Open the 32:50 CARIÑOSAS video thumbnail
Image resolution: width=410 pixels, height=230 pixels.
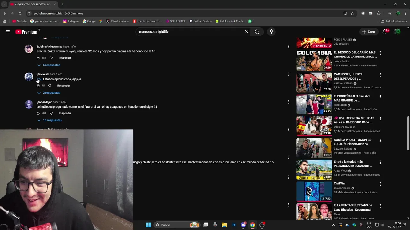pyautogui.click(x=314, y=82)
